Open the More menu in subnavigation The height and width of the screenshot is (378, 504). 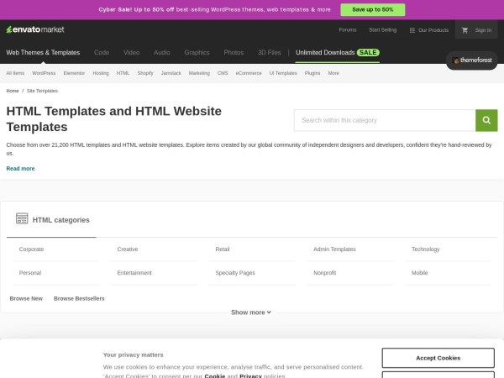click(333, 73)
